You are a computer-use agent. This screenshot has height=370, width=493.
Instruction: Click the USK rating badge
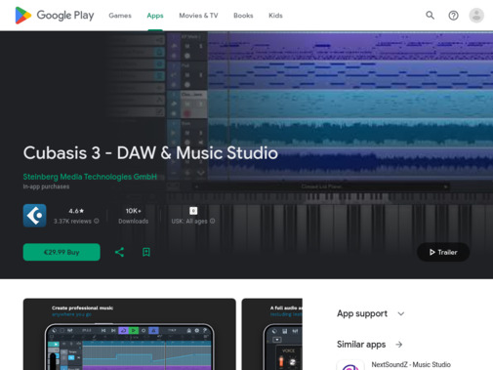193,211
